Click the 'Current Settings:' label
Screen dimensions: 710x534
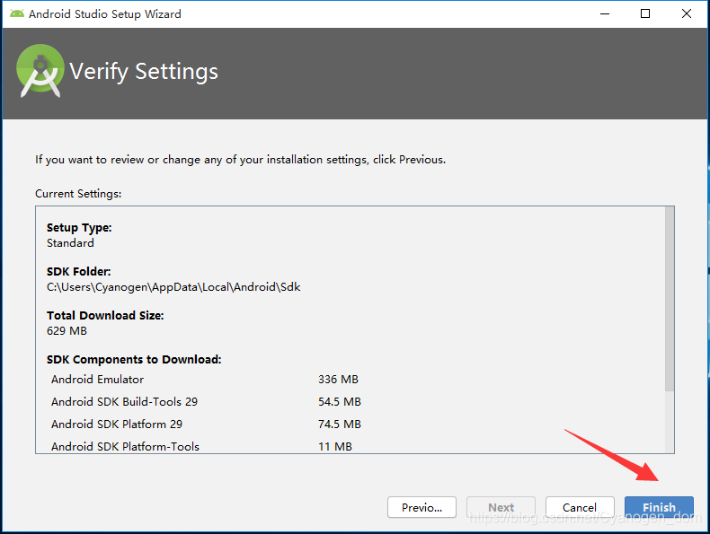tap(78, 194)
